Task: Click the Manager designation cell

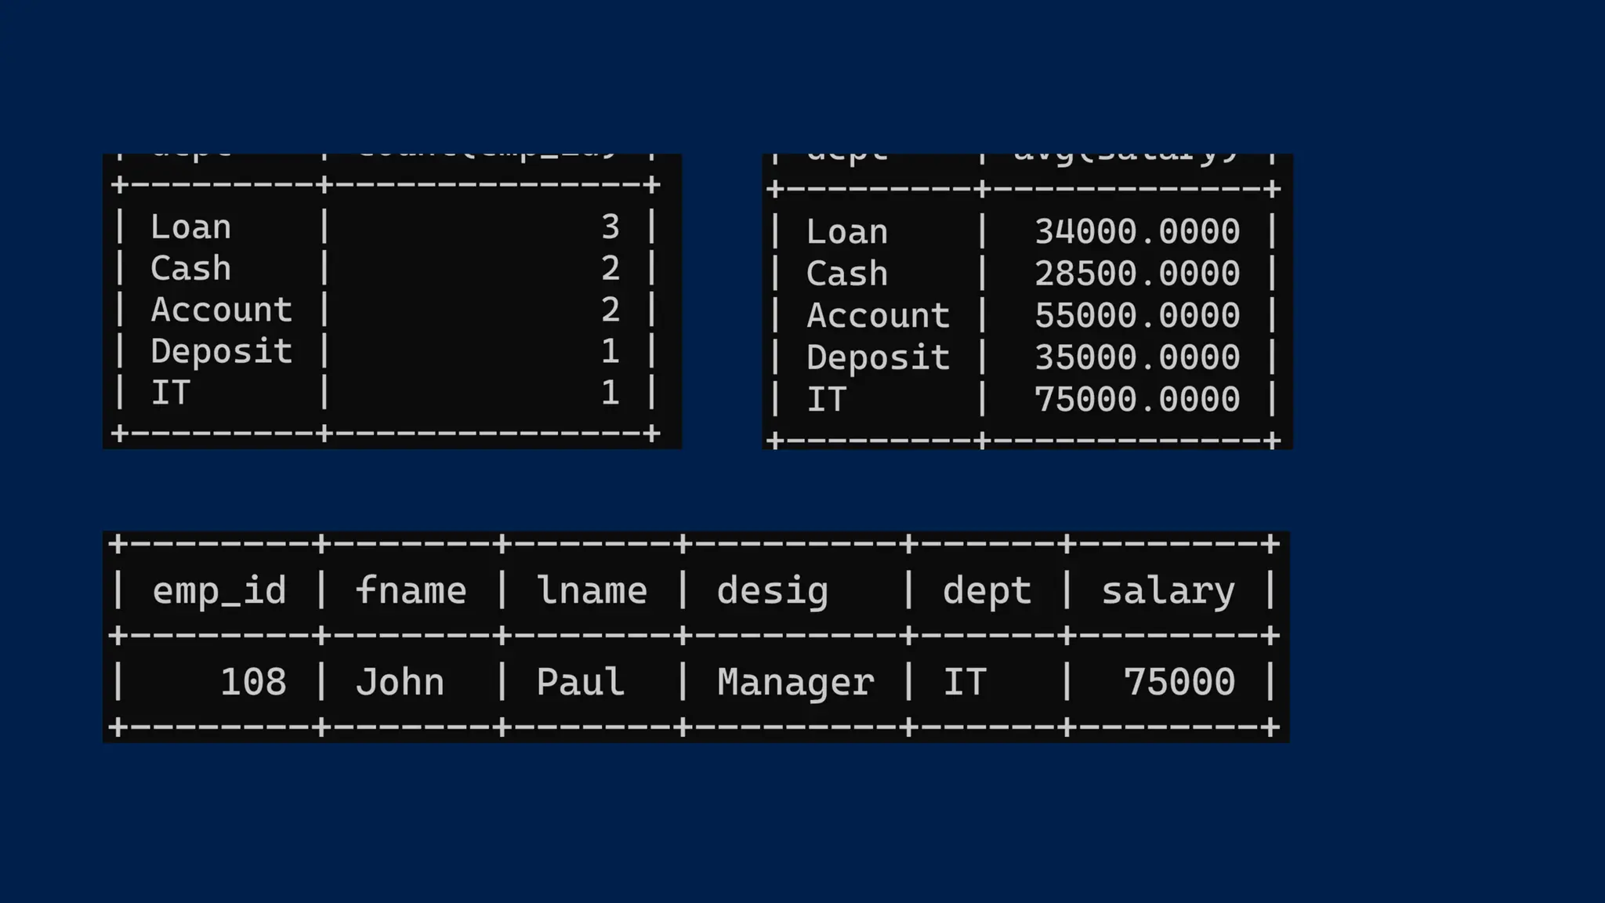Action: (x=795, y=682)
